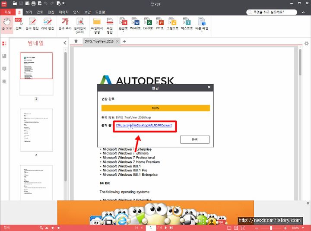Collapse the thumbnail panel with the chevron
The image size is (311, 231).
click(65, 43)
